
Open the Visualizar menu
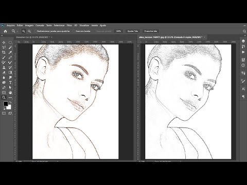point(84,25)
